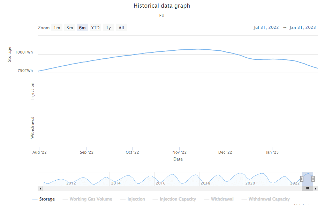Click the 2012 label in navigator
Viewport: 324px width, 205px height.
[71, 183]
